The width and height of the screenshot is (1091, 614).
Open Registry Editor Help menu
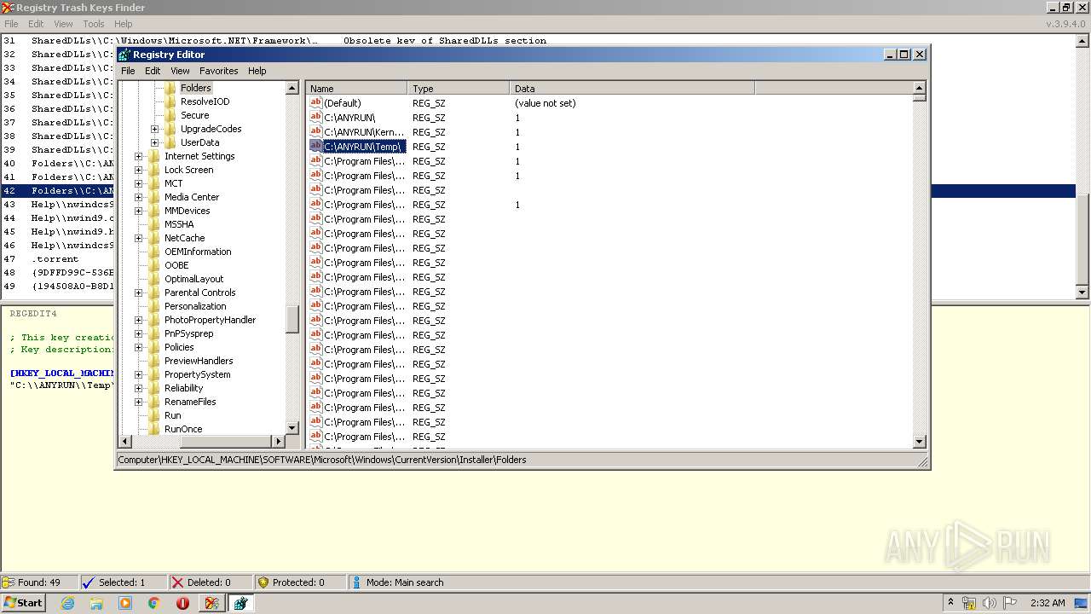pos(257,71)
